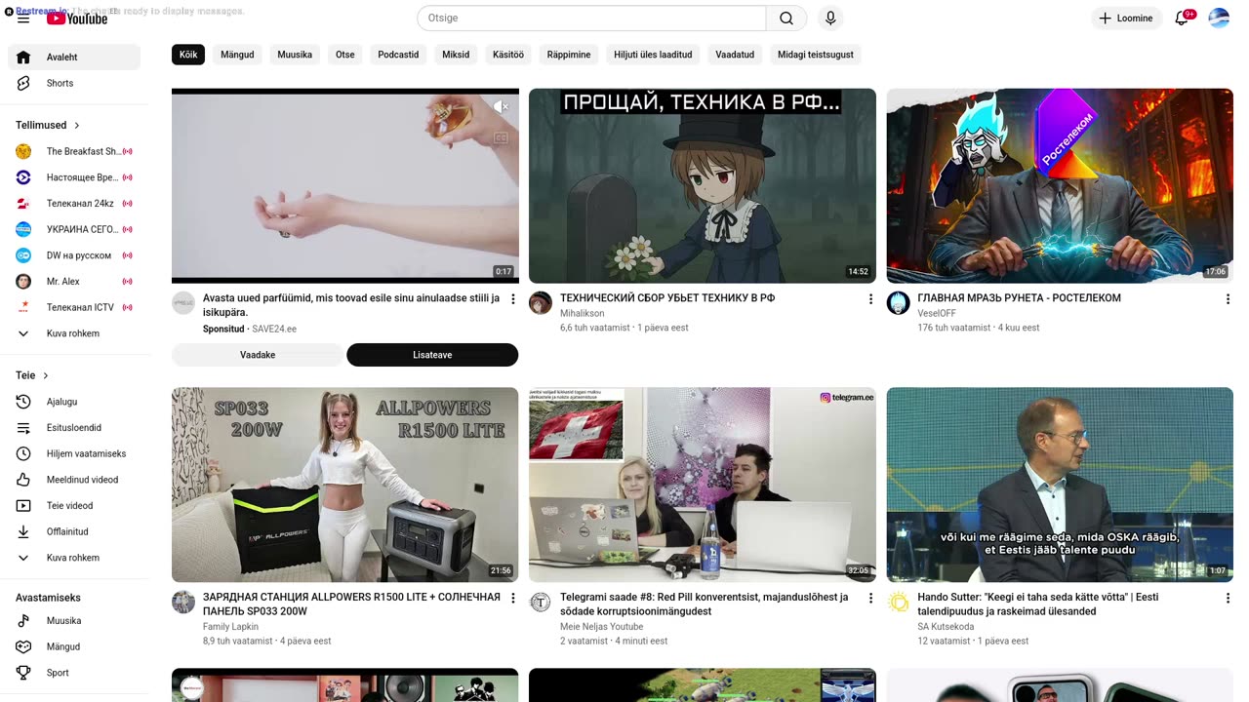Play the Ростелеком video thumbnail
The height and width of the screenshot is (702, 1249).
point(1060,185)
